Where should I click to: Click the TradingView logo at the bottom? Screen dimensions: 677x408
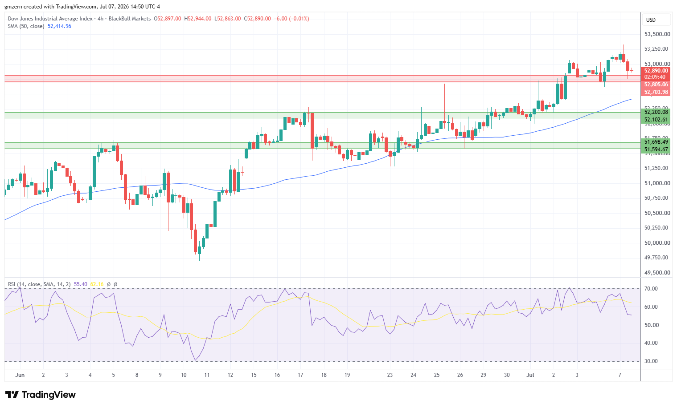[41, 395]
